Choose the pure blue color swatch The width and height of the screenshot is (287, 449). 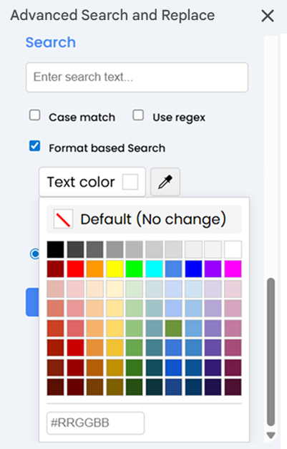click(x=193, y=269)
